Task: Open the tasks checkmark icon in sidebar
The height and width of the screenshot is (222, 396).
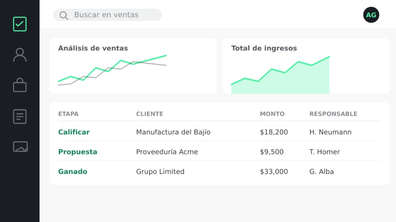Action: click(20, 24)
